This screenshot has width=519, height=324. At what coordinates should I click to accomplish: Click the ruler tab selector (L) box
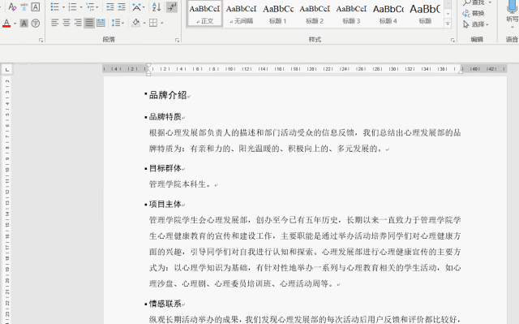coord(7,70)
